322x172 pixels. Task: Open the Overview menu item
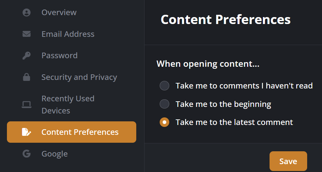tap(59, 12)
